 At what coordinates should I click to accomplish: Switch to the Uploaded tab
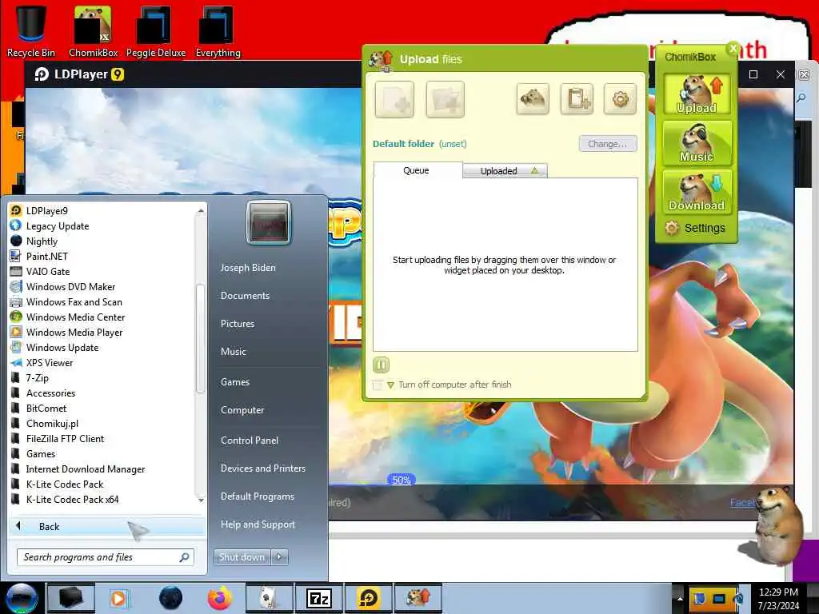tap(505, 171)
